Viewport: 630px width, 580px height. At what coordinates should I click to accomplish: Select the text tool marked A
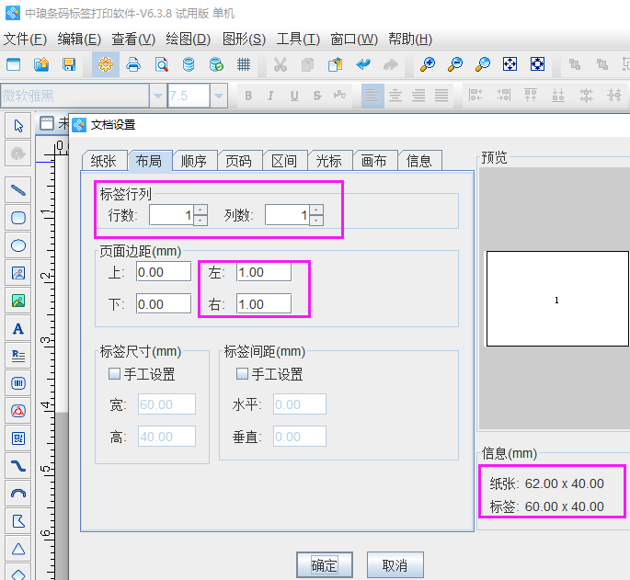17,328
